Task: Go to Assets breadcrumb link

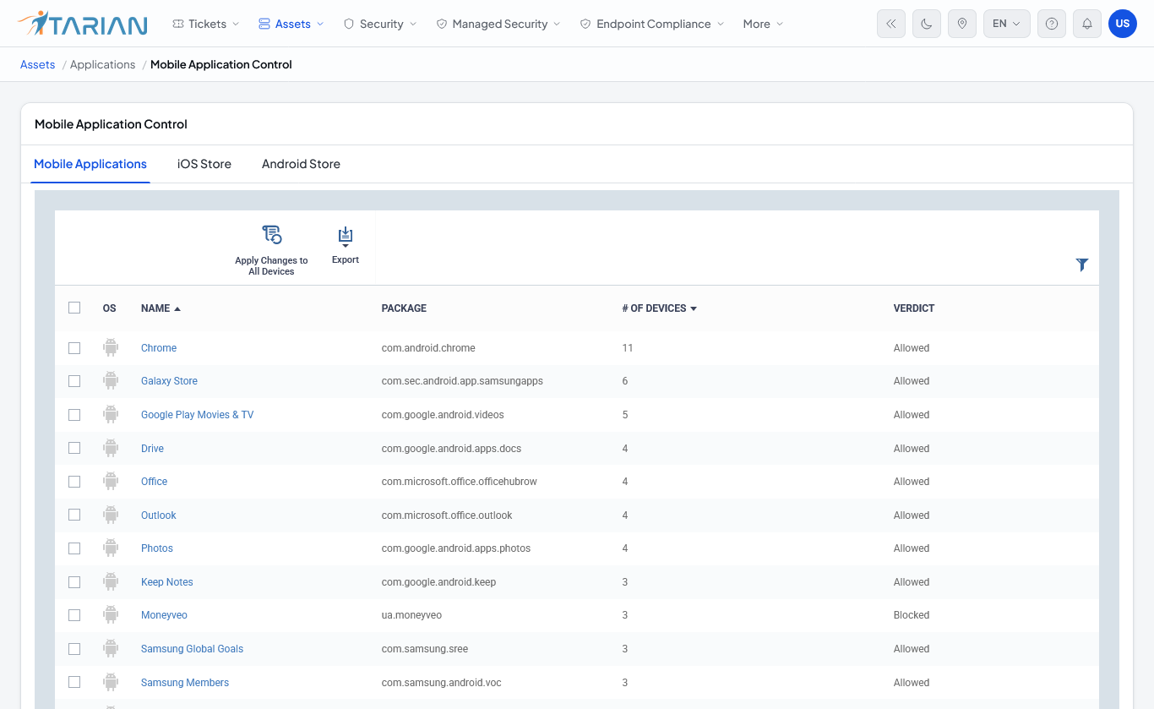Action: 37,64
